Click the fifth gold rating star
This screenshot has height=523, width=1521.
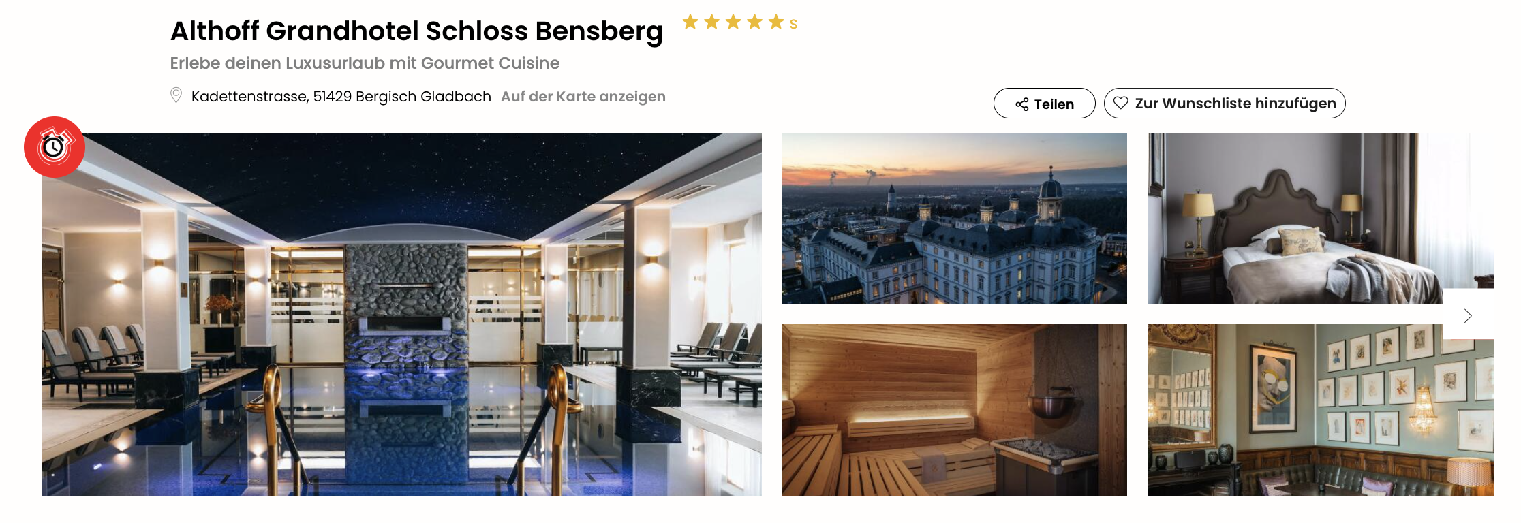tap(776, 22)
